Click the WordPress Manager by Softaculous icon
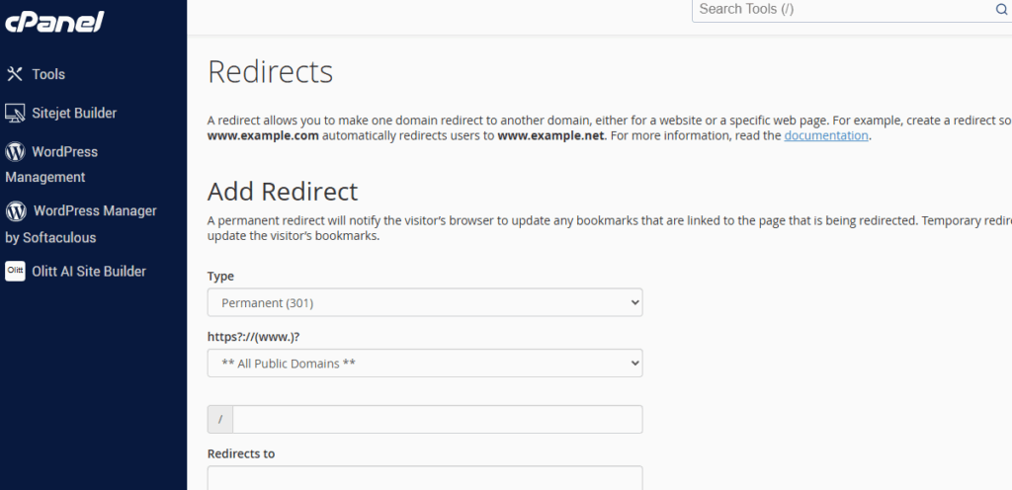Image resolution: width=1012 pixels, height=490 pixels. click(x=16, y=210)
